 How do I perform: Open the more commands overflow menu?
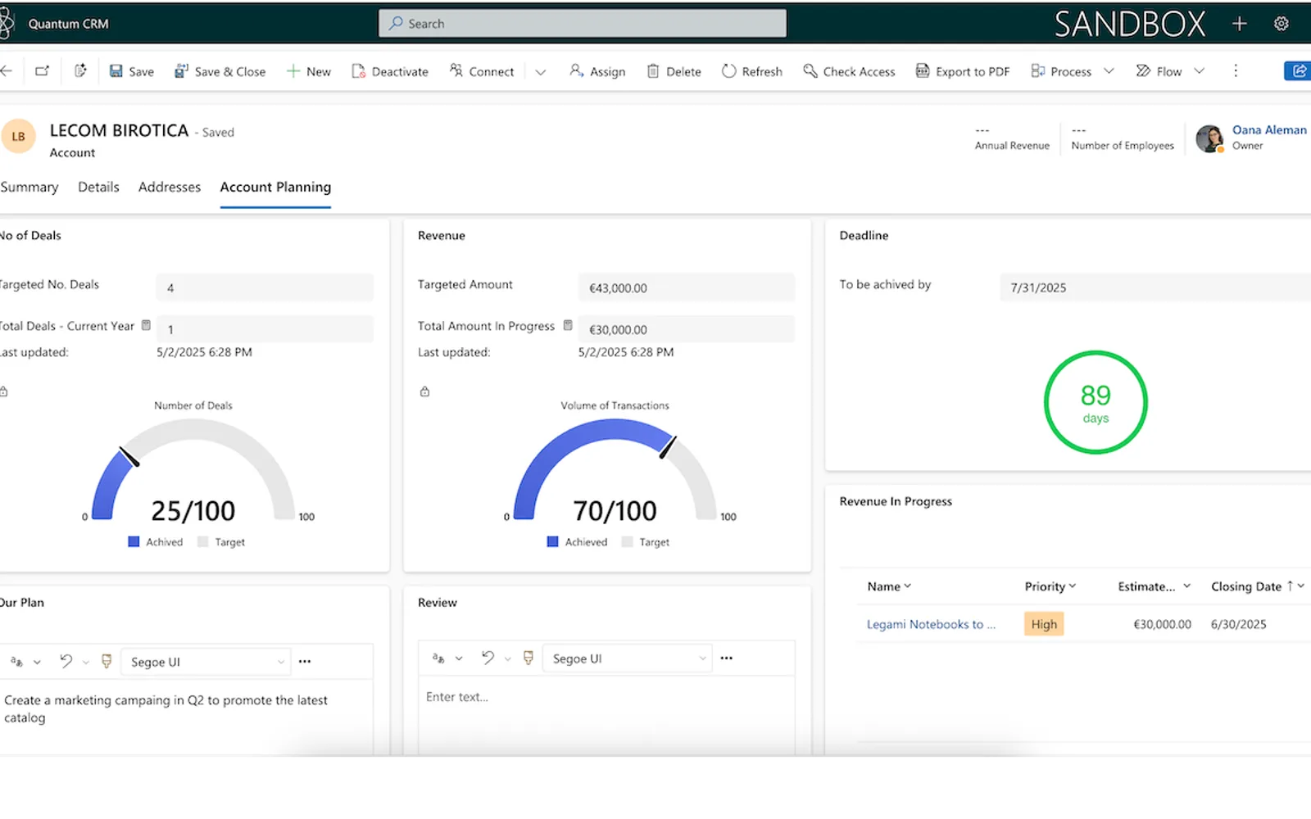1236,71
